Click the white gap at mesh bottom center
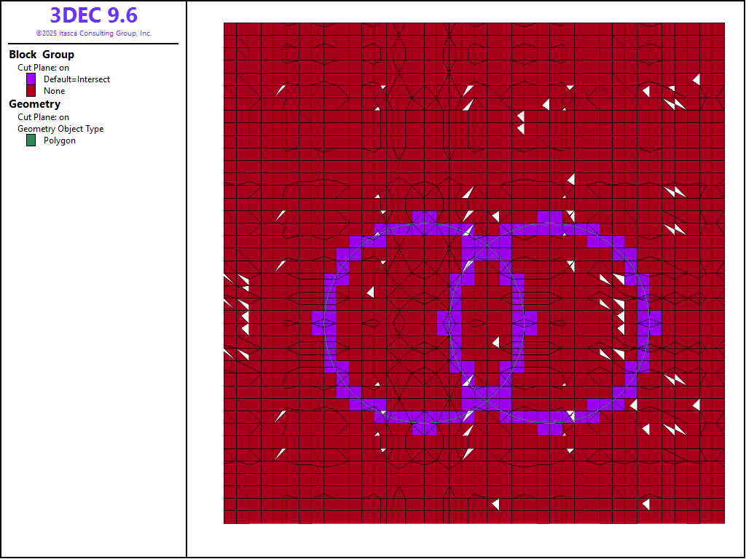This screenshot has height=559, width=746. pos(495,504)
